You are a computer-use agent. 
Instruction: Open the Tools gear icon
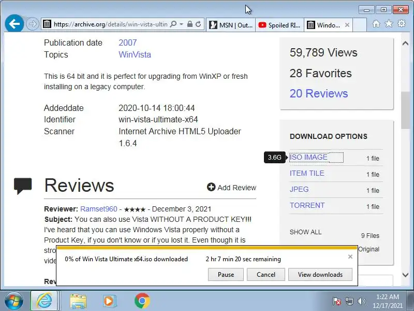402,23
